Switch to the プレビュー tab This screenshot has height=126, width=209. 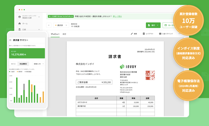click(55, 34)
